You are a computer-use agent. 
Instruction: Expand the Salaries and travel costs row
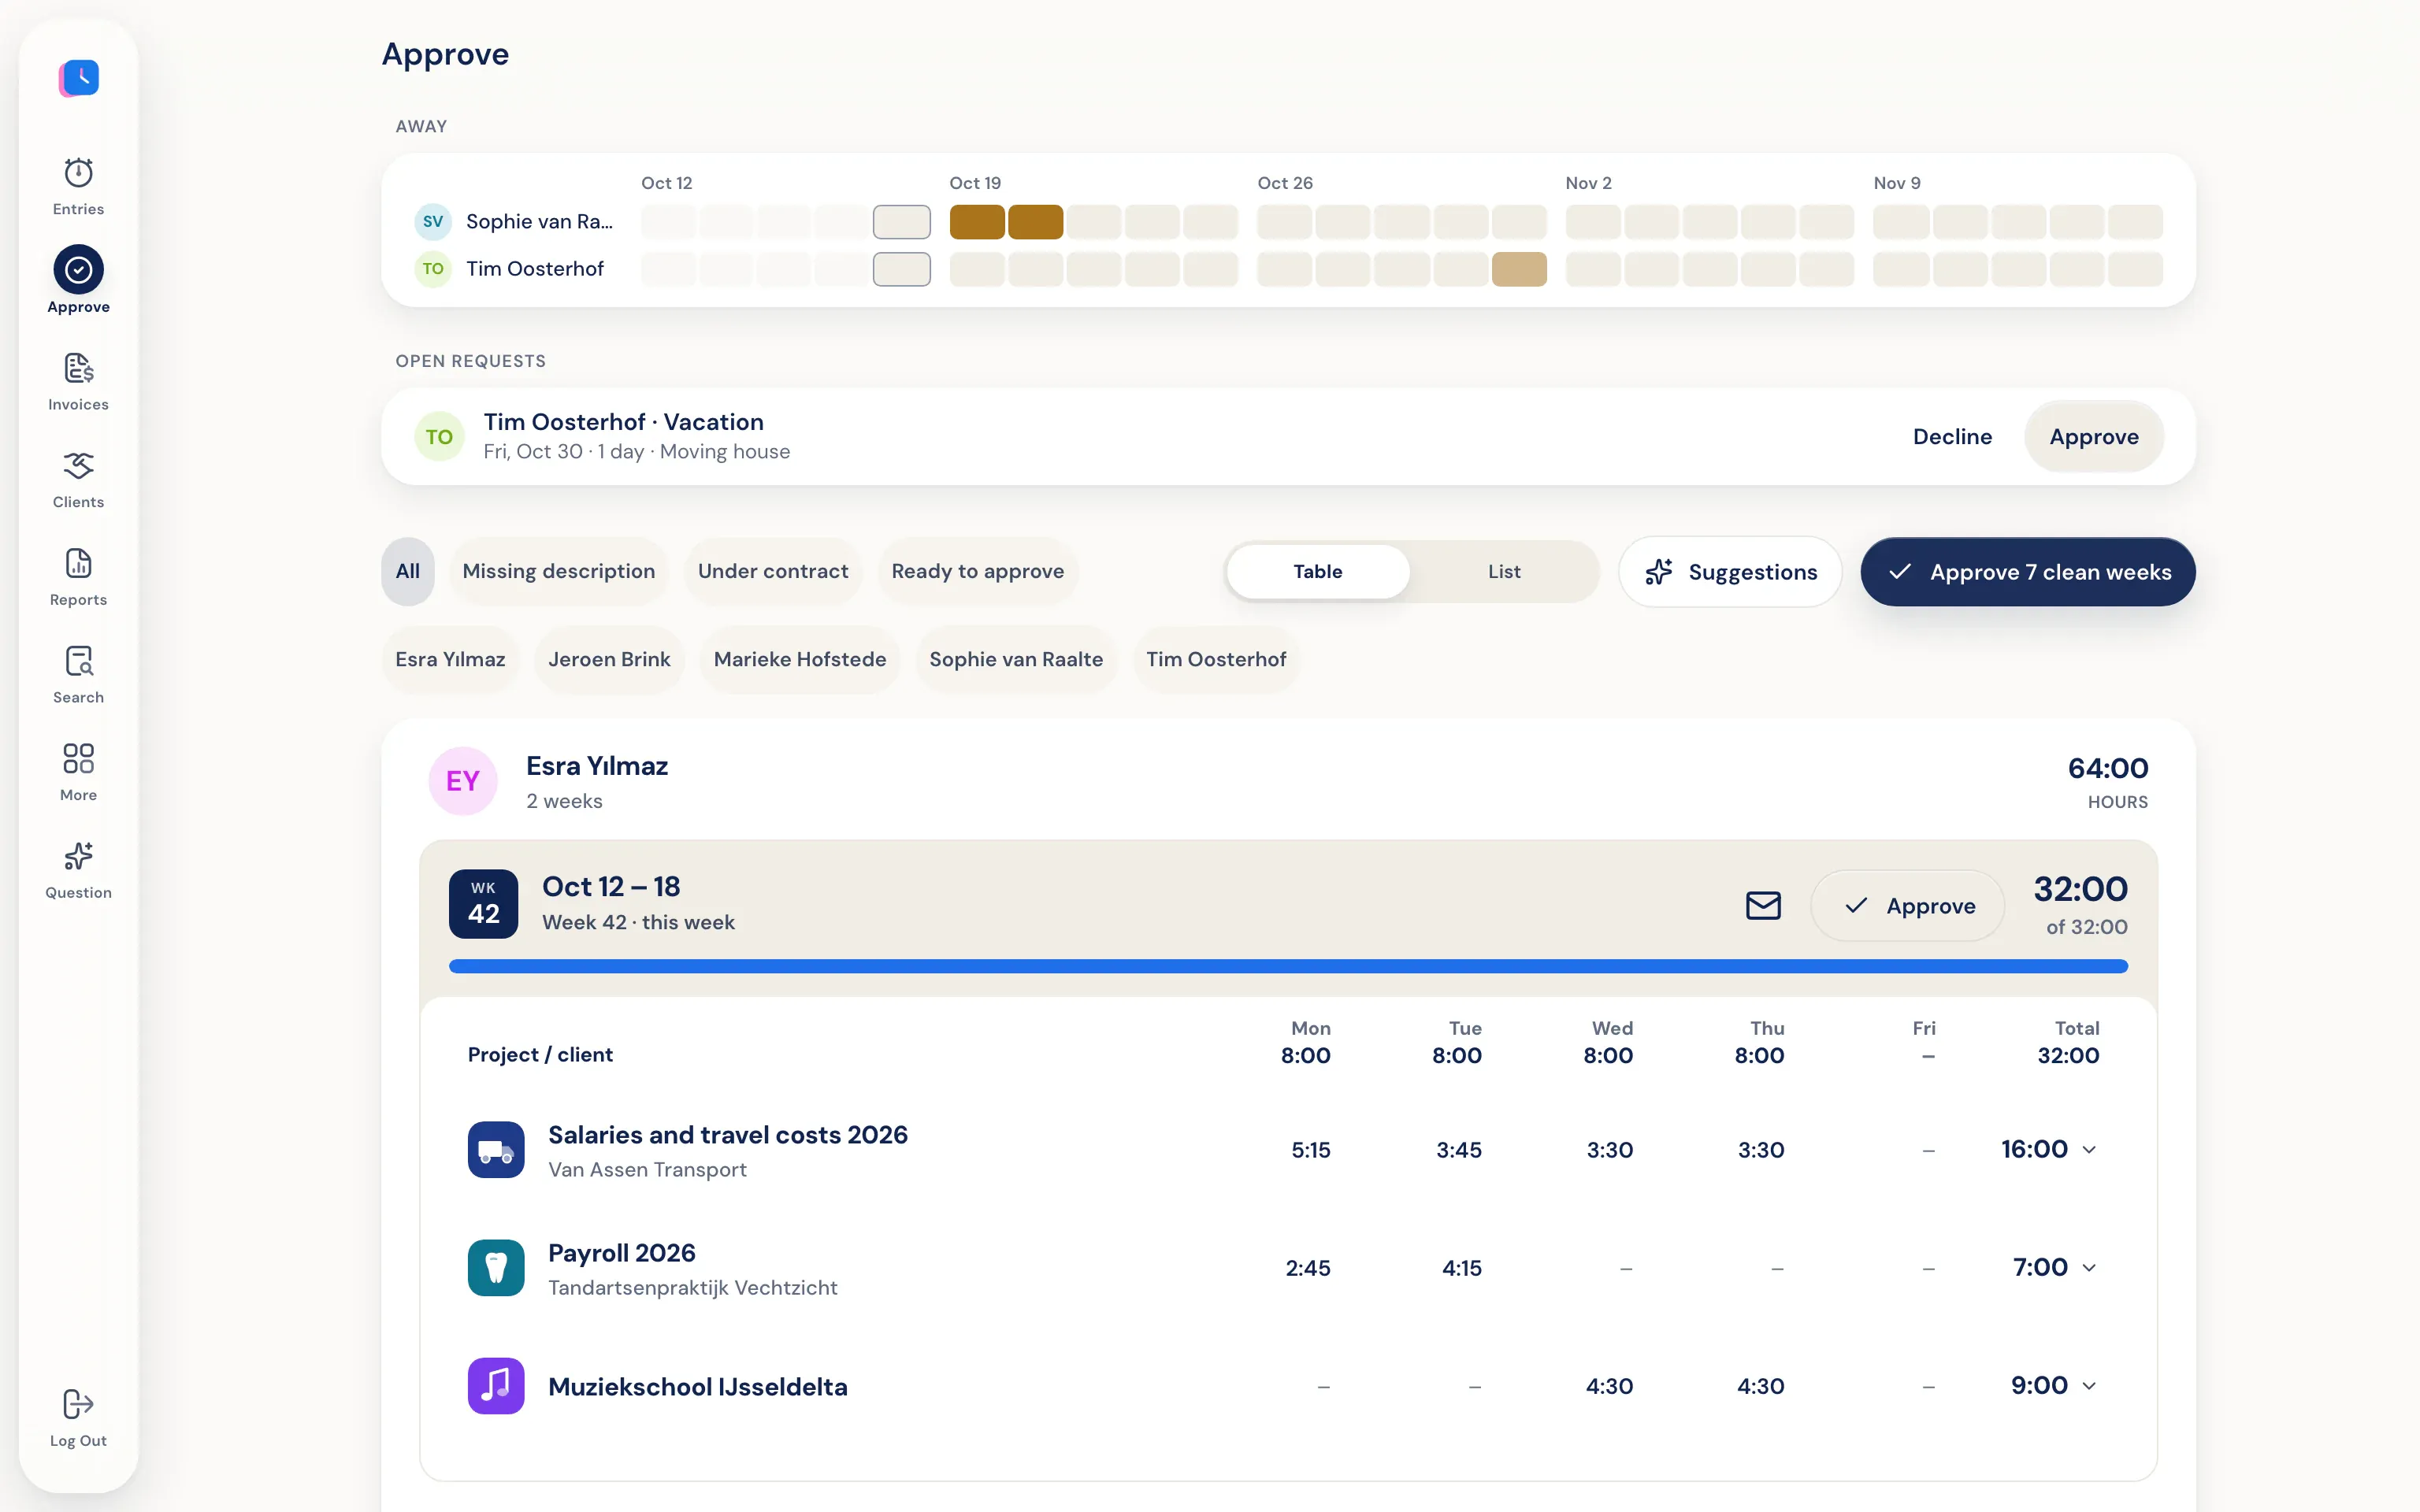pyautogui.click(x=2089, y=1149)
